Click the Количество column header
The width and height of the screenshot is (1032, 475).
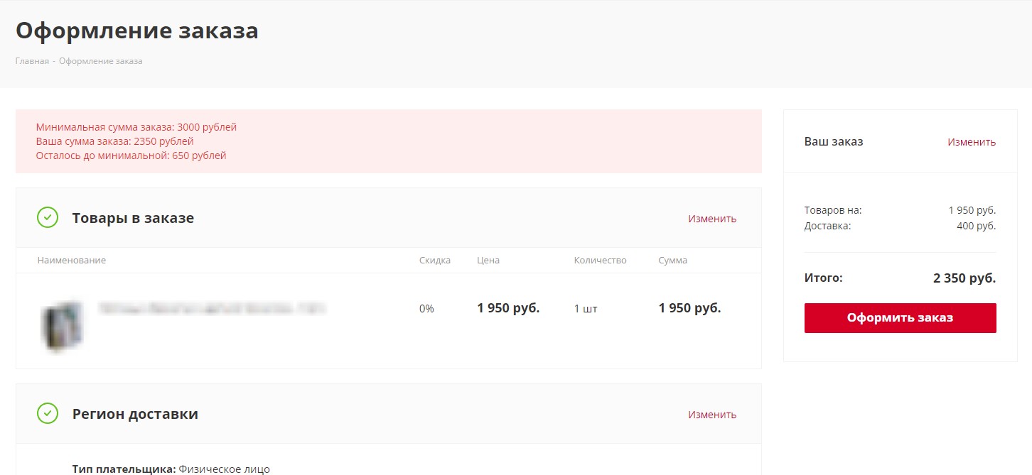coord(600,261)
